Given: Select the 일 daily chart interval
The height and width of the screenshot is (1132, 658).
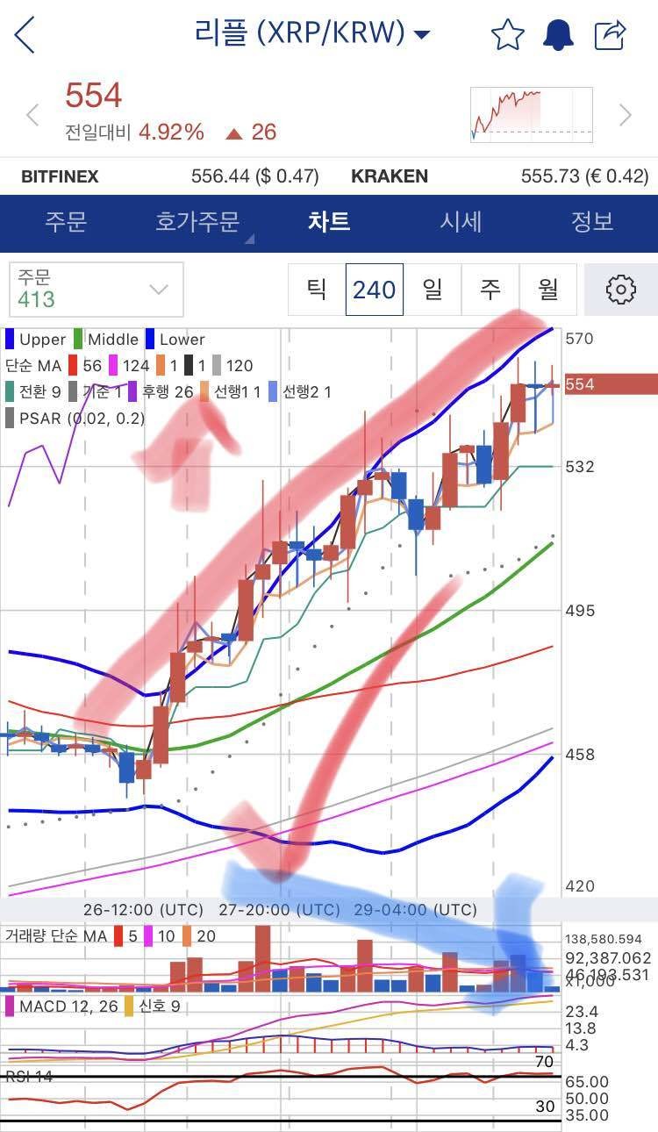Looking at the screenshot, I should coord(433,289).
